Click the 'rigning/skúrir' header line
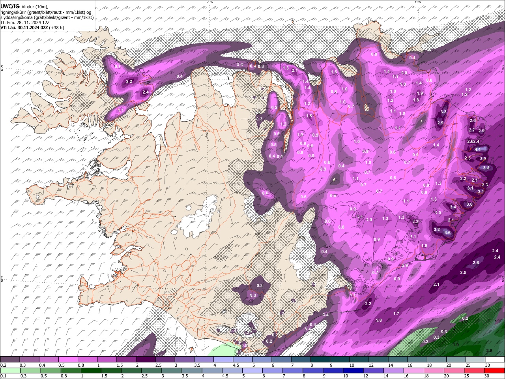 click(x=47, y=12)
